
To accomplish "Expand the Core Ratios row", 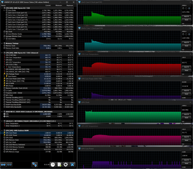I will tap(4, 39).
